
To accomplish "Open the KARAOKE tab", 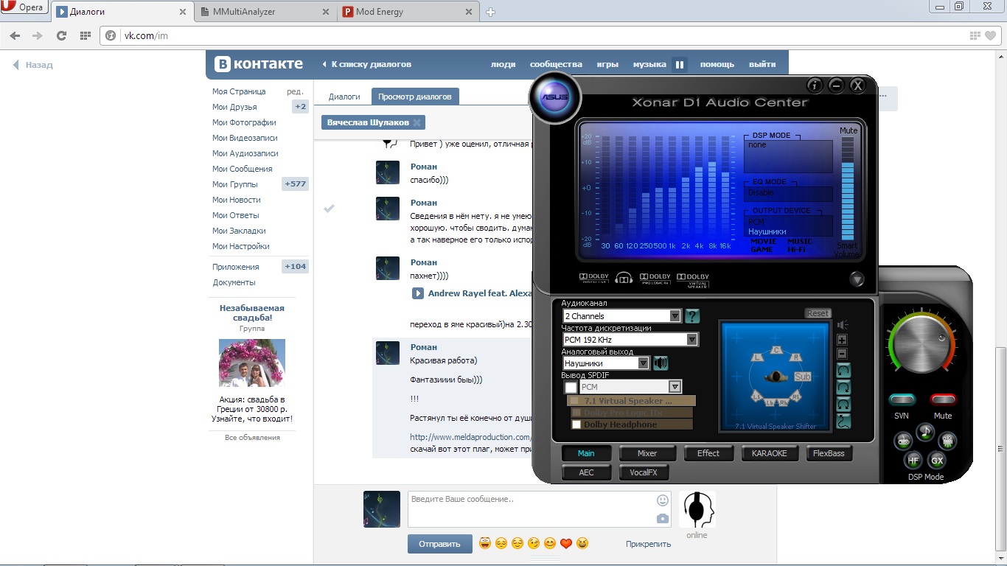I will point(770,453).
